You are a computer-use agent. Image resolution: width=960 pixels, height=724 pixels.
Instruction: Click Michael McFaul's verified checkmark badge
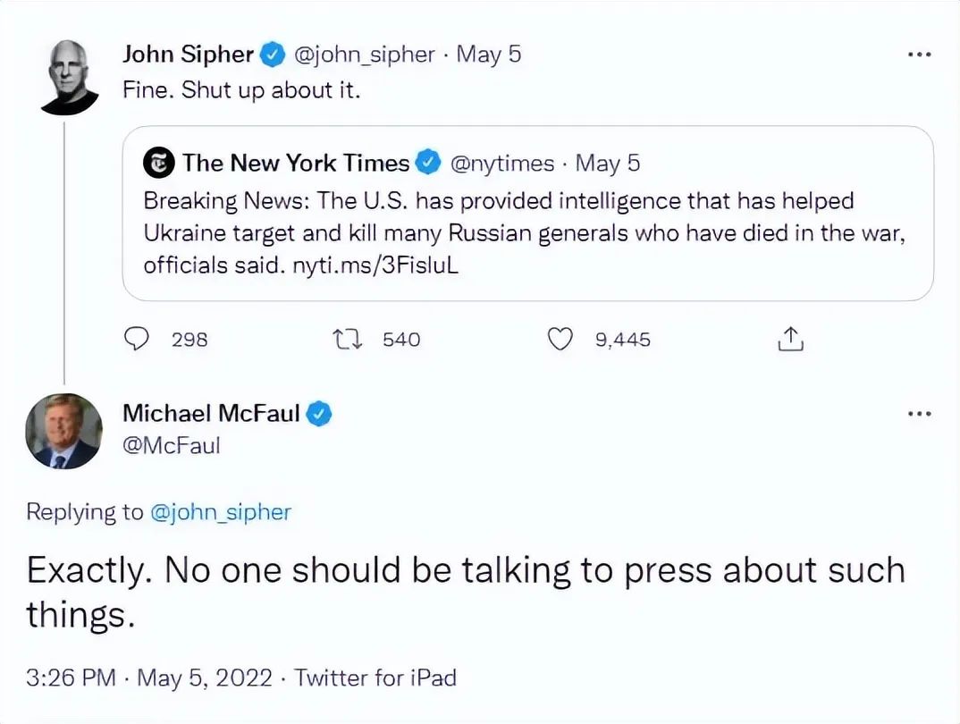(x=319, y=414)
